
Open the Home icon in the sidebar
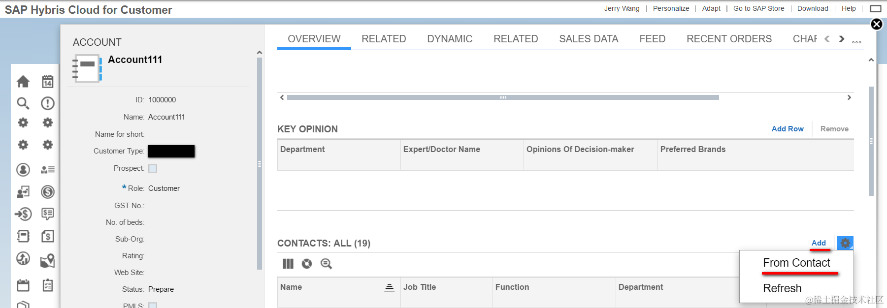pos(23,81)
